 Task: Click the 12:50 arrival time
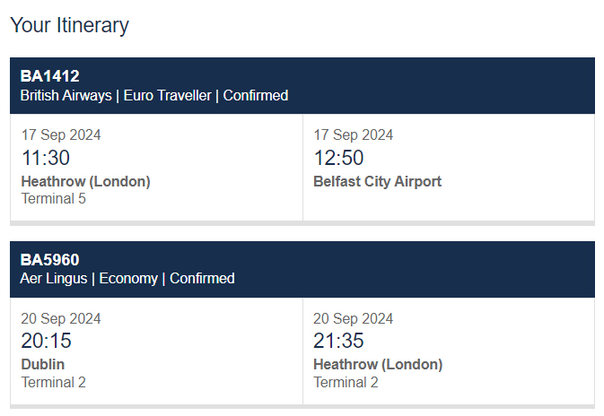[x=338, y=158]
